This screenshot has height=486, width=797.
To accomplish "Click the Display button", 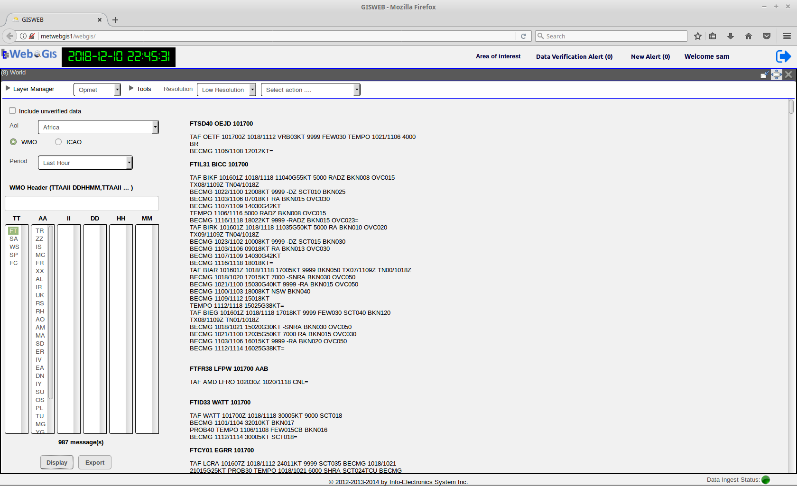I will pos(57,462).
